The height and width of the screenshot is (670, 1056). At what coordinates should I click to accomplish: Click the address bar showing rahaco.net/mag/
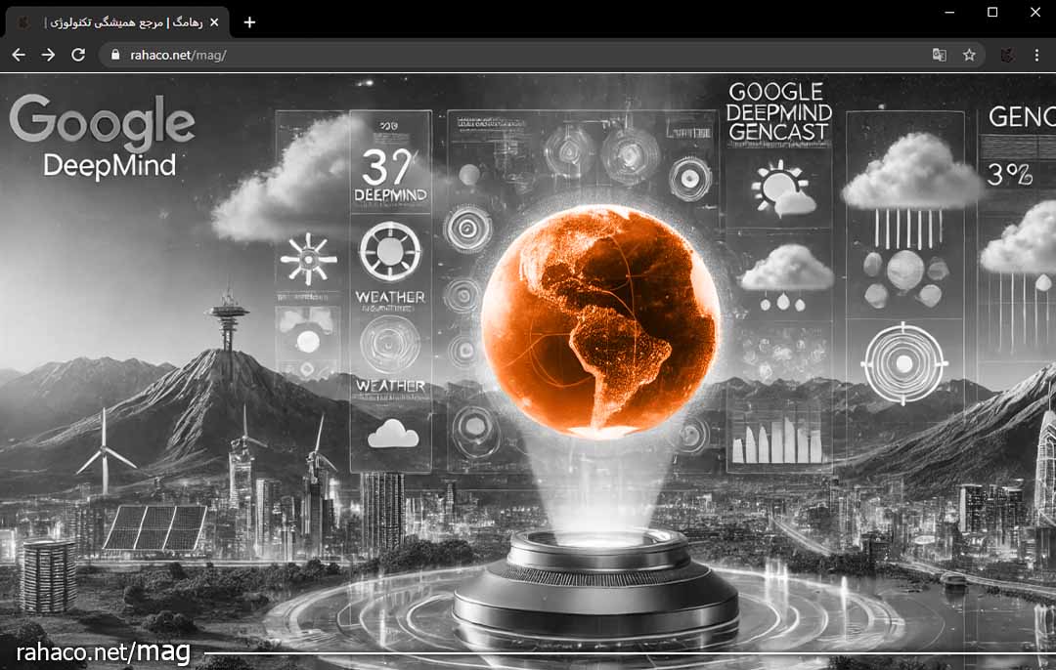(542, 55)
